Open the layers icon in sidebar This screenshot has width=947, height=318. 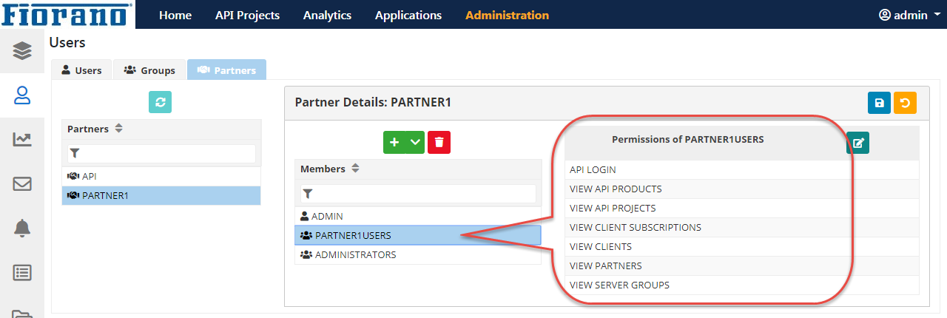[22, 50]
